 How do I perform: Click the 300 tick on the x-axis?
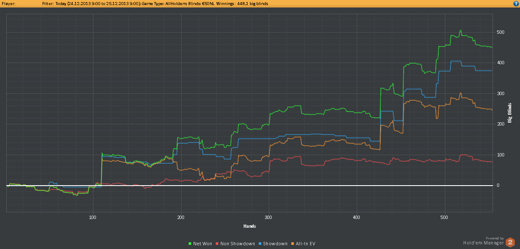click(x=269, y=217)
